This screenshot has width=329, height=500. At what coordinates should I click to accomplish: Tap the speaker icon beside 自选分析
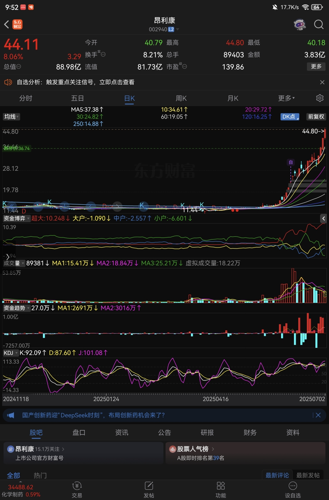[x=8, y=82]
